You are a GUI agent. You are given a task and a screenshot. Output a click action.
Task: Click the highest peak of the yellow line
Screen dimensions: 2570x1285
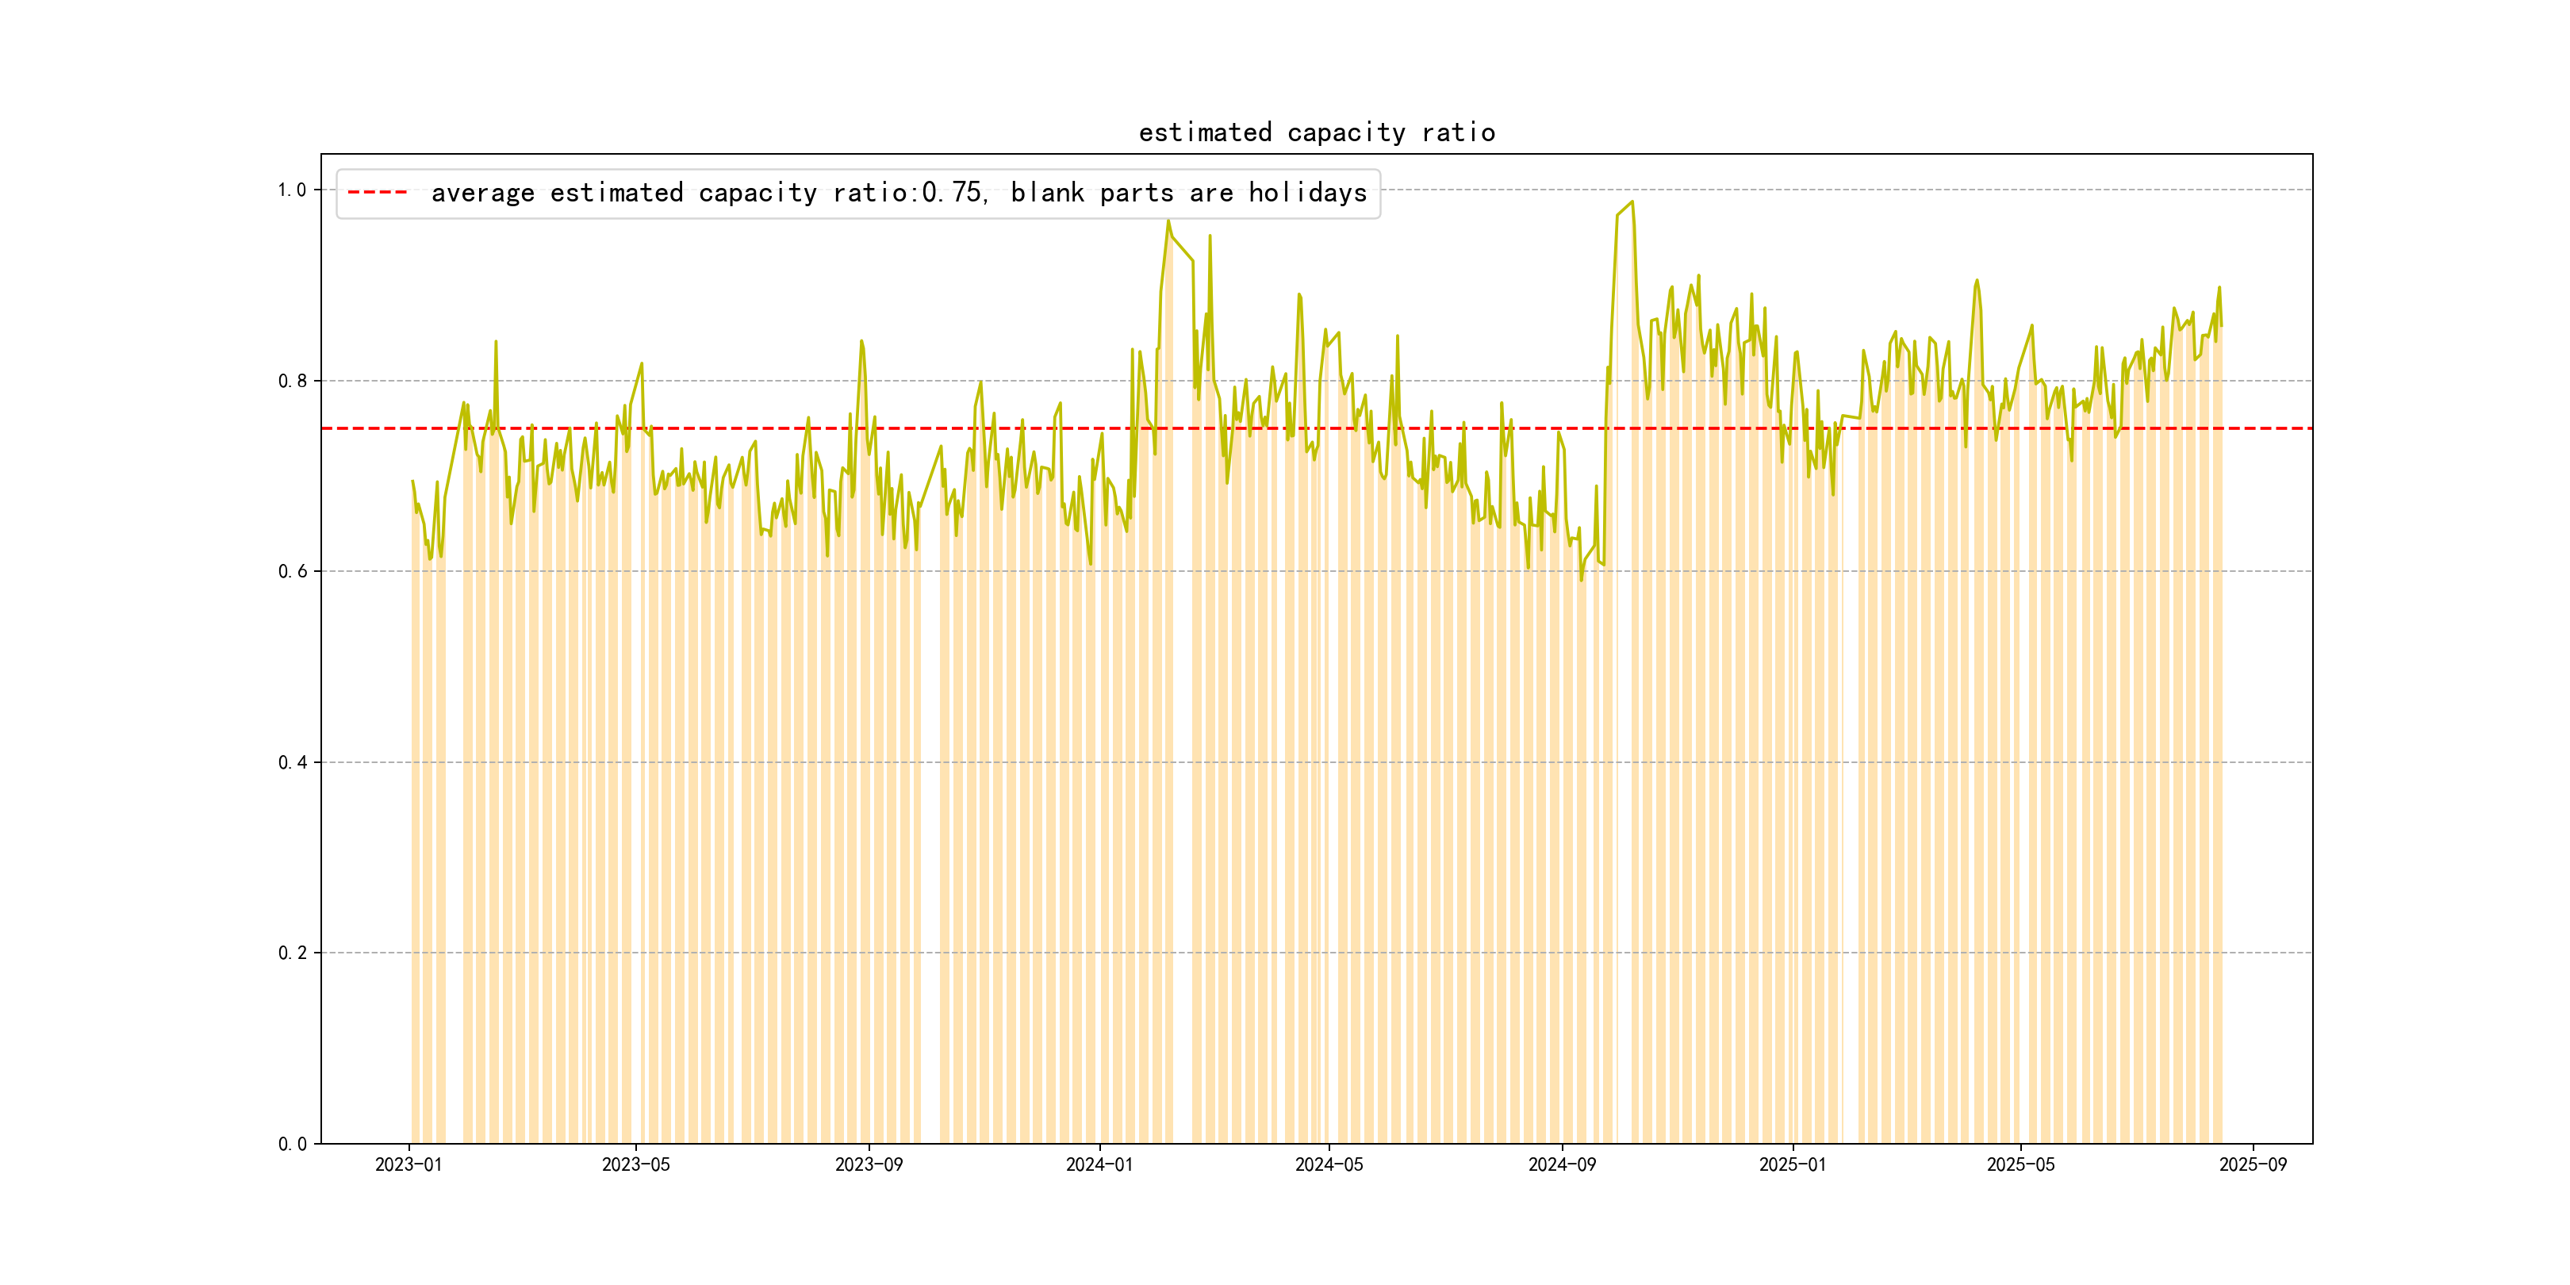[1632, 202]
